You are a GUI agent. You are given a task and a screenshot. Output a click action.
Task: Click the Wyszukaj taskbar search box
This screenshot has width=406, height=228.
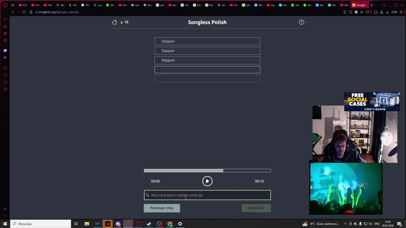(x=41, y=224)
